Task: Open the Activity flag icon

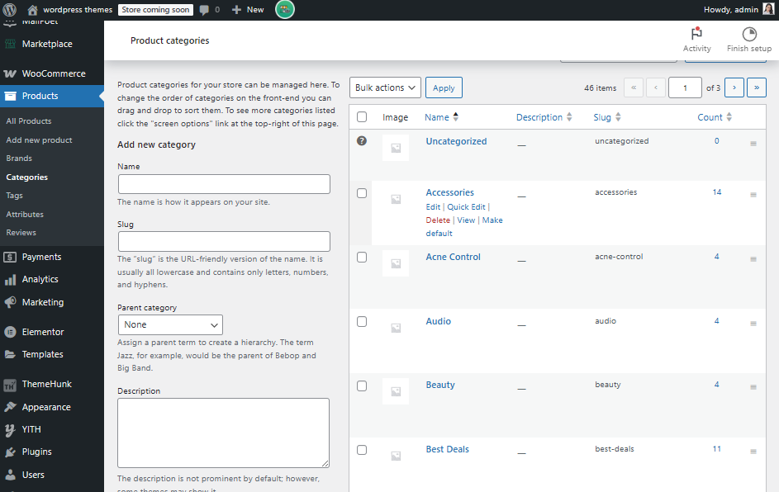Action: (696, 34)
